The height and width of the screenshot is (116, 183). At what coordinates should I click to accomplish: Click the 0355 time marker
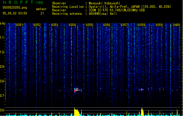(x=89, y=25)
